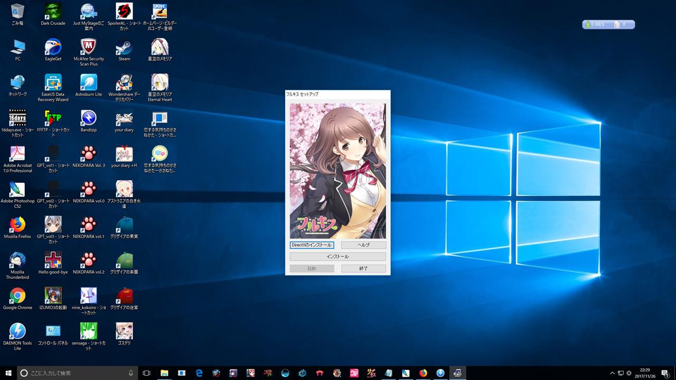The image size is (676, 380).
Task: Open help with the ヘルプ button
Action: tap(363, 245)
